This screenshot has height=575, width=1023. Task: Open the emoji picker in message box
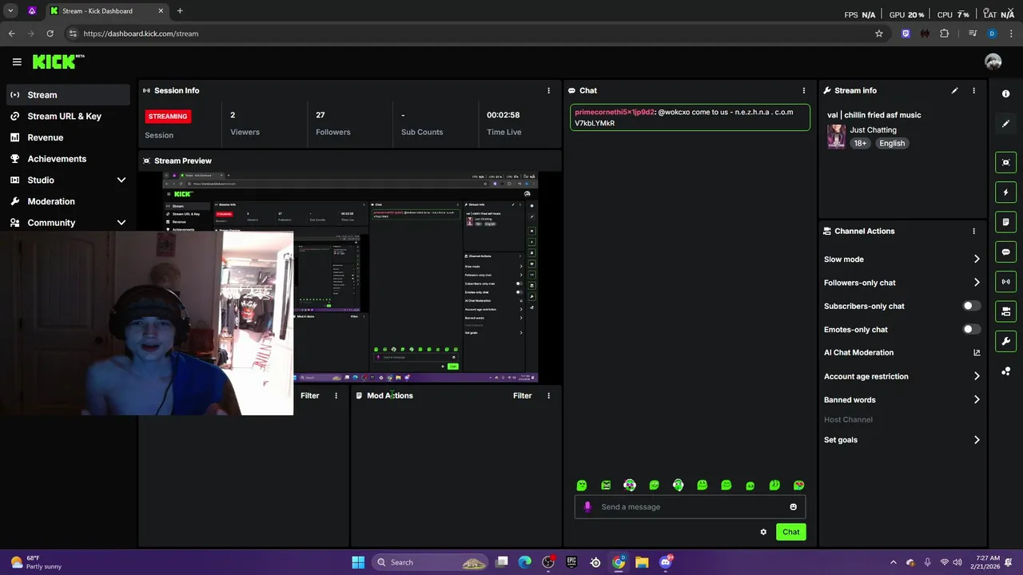(x=793, y=507)
